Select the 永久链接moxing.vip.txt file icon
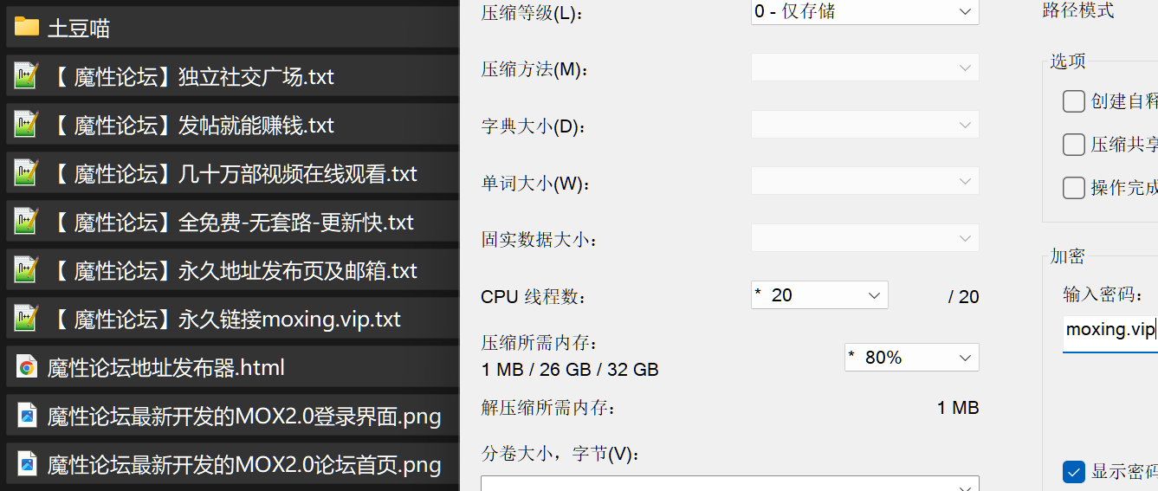Screen dimensions: 1158x491 [x=27, y=319]
